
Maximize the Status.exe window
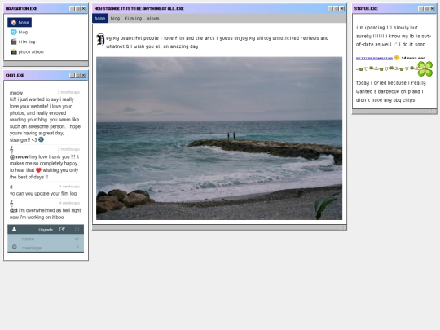(426, 9)
